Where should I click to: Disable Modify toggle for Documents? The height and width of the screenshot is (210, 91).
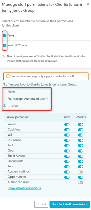(x=80, y=161)
